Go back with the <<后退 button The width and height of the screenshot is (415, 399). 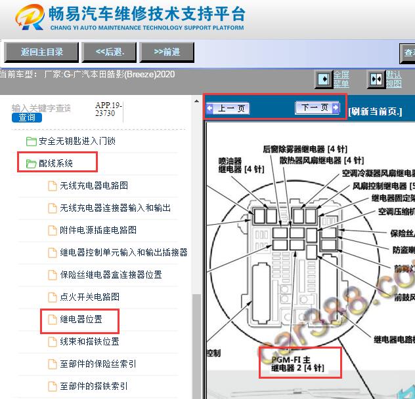click(109, 52)
